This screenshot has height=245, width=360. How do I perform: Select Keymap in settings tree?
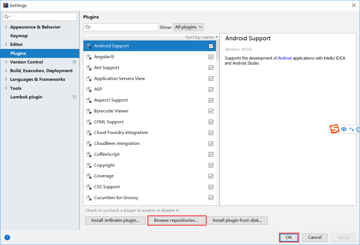[40, 36]
